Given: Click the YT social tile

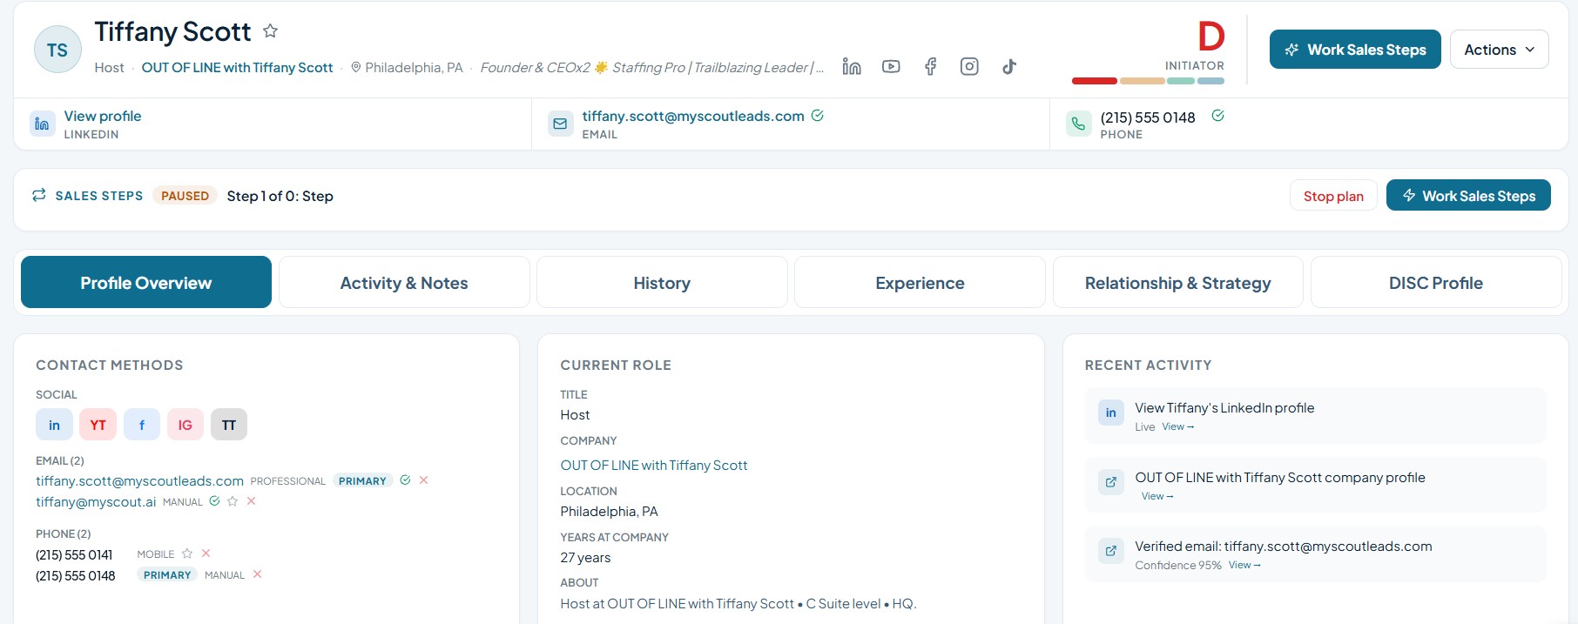Looking at the screenshot, I should 98,425.
